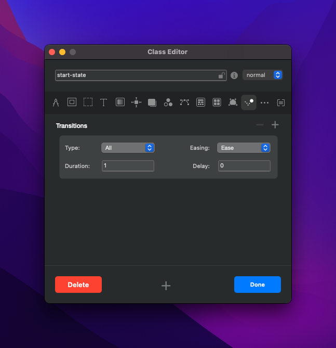Click the three-circles filter icon
This screenshot has height=348, width=336.
click(x=168, y=102)
